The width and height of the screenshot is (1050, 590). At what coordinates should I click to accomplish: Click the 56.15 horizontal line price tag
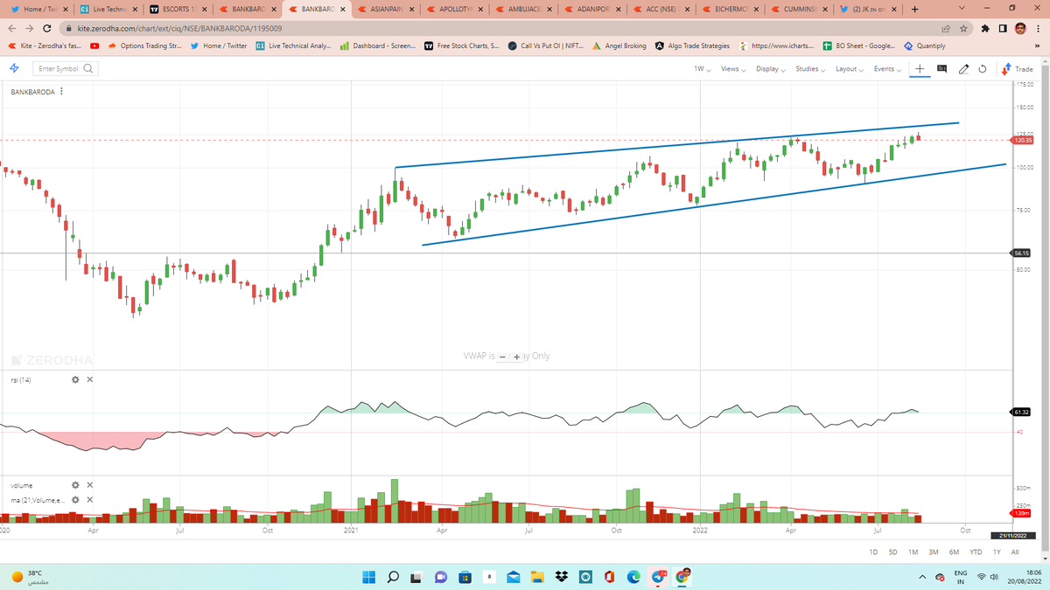tap(1022, 253)
